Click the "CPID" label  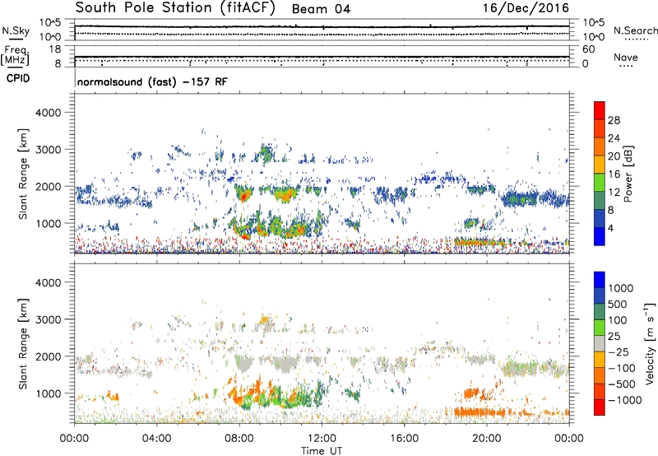18,78
